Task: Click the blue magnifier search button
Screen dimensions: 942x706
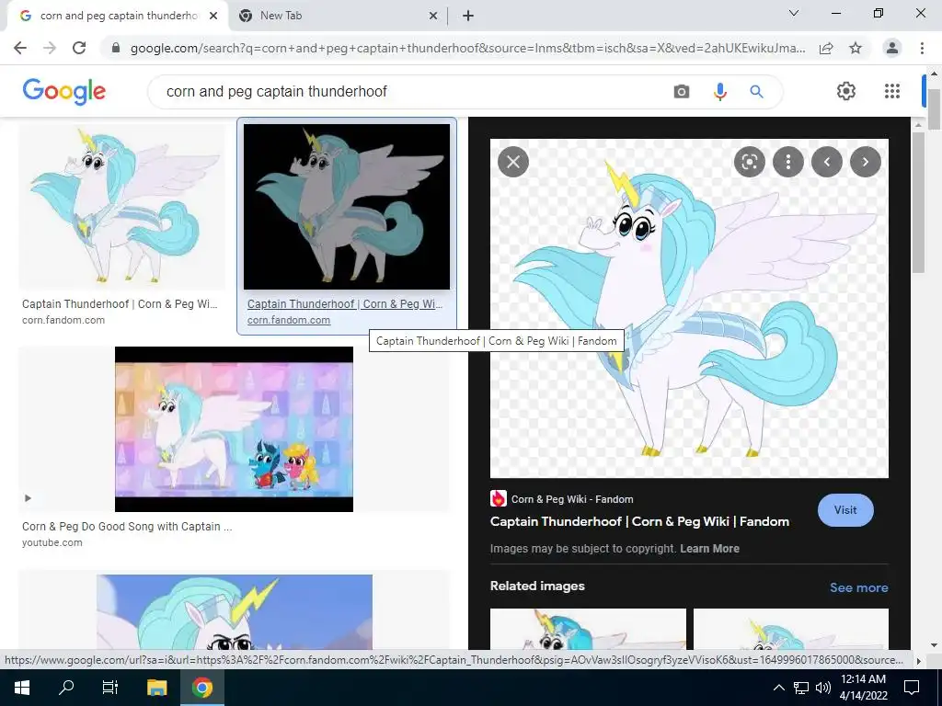Action: pos(756,91)
